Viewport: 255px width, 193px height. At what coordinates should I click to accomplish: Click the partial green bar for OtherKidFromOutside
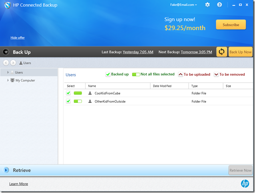pos(78,101)
